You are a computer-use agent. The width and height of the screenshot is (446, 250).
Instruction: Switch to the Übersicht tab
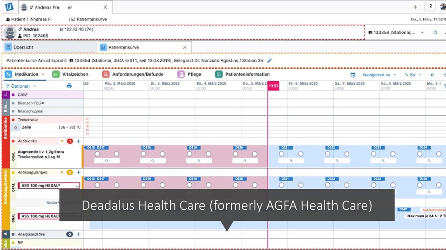(50, 47)
